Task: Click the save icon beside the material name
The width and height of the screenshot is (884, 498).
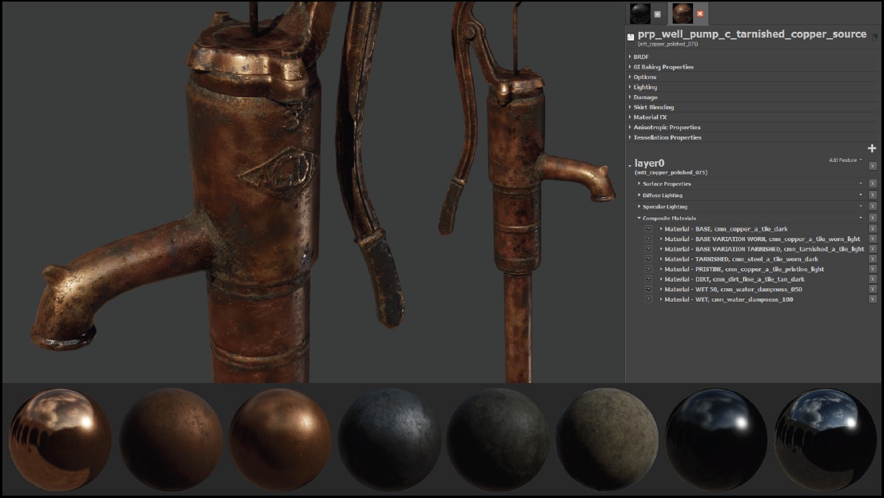Action: coord(631,37)
